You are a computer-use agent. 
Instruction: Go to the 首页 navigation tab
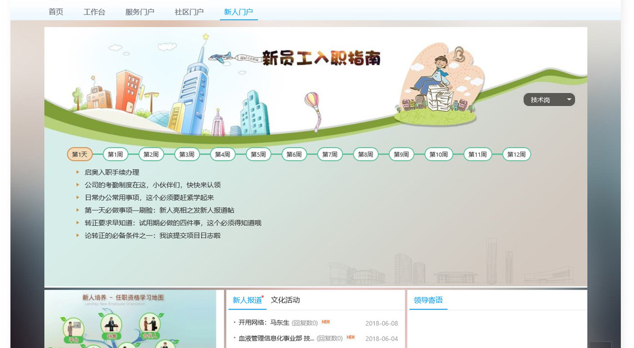click(56, 12)
